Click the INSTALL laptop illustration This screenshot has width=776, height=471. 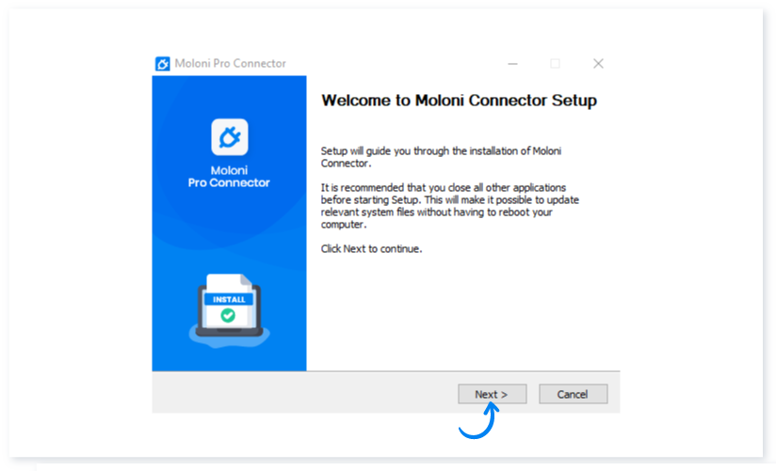tap(229, 310)
